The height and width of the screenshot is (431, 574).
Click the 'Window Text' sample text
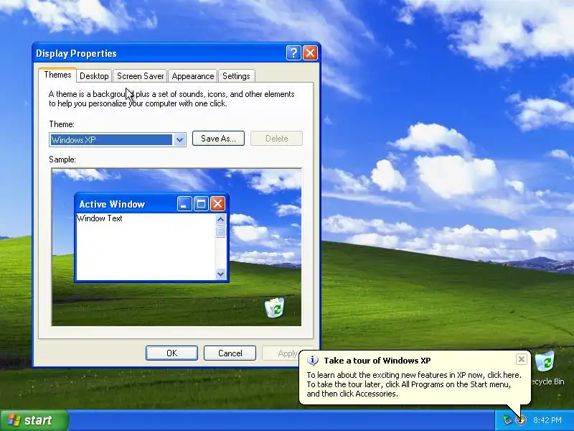coord(100,218)
